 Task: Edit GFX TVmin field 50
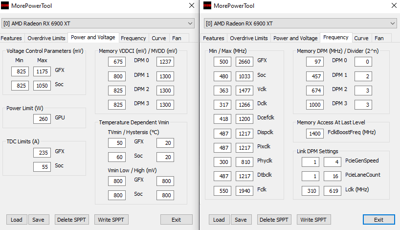pyautogui.click(x=117, y=143)
